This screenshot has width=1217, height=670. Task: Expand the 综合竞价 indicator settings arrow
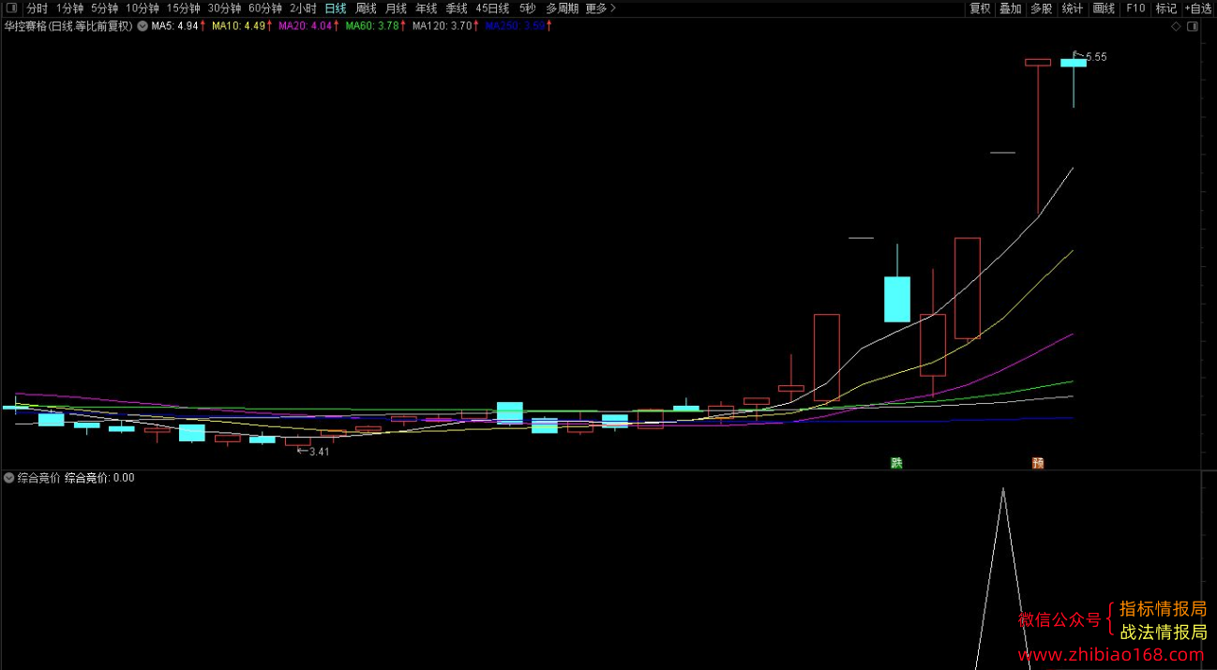point(9,478)
